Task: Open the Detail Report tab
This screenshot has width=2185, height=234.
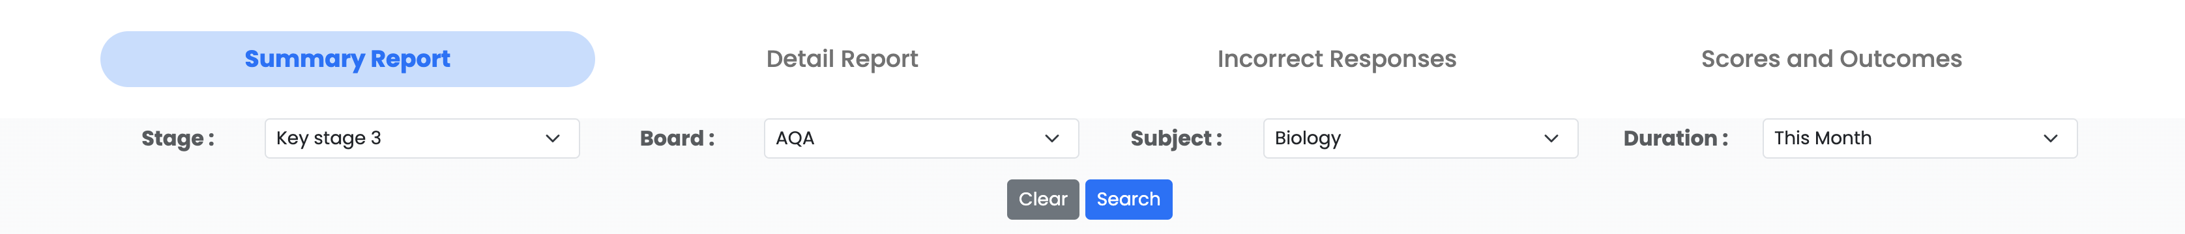Action: coord(842,59)
